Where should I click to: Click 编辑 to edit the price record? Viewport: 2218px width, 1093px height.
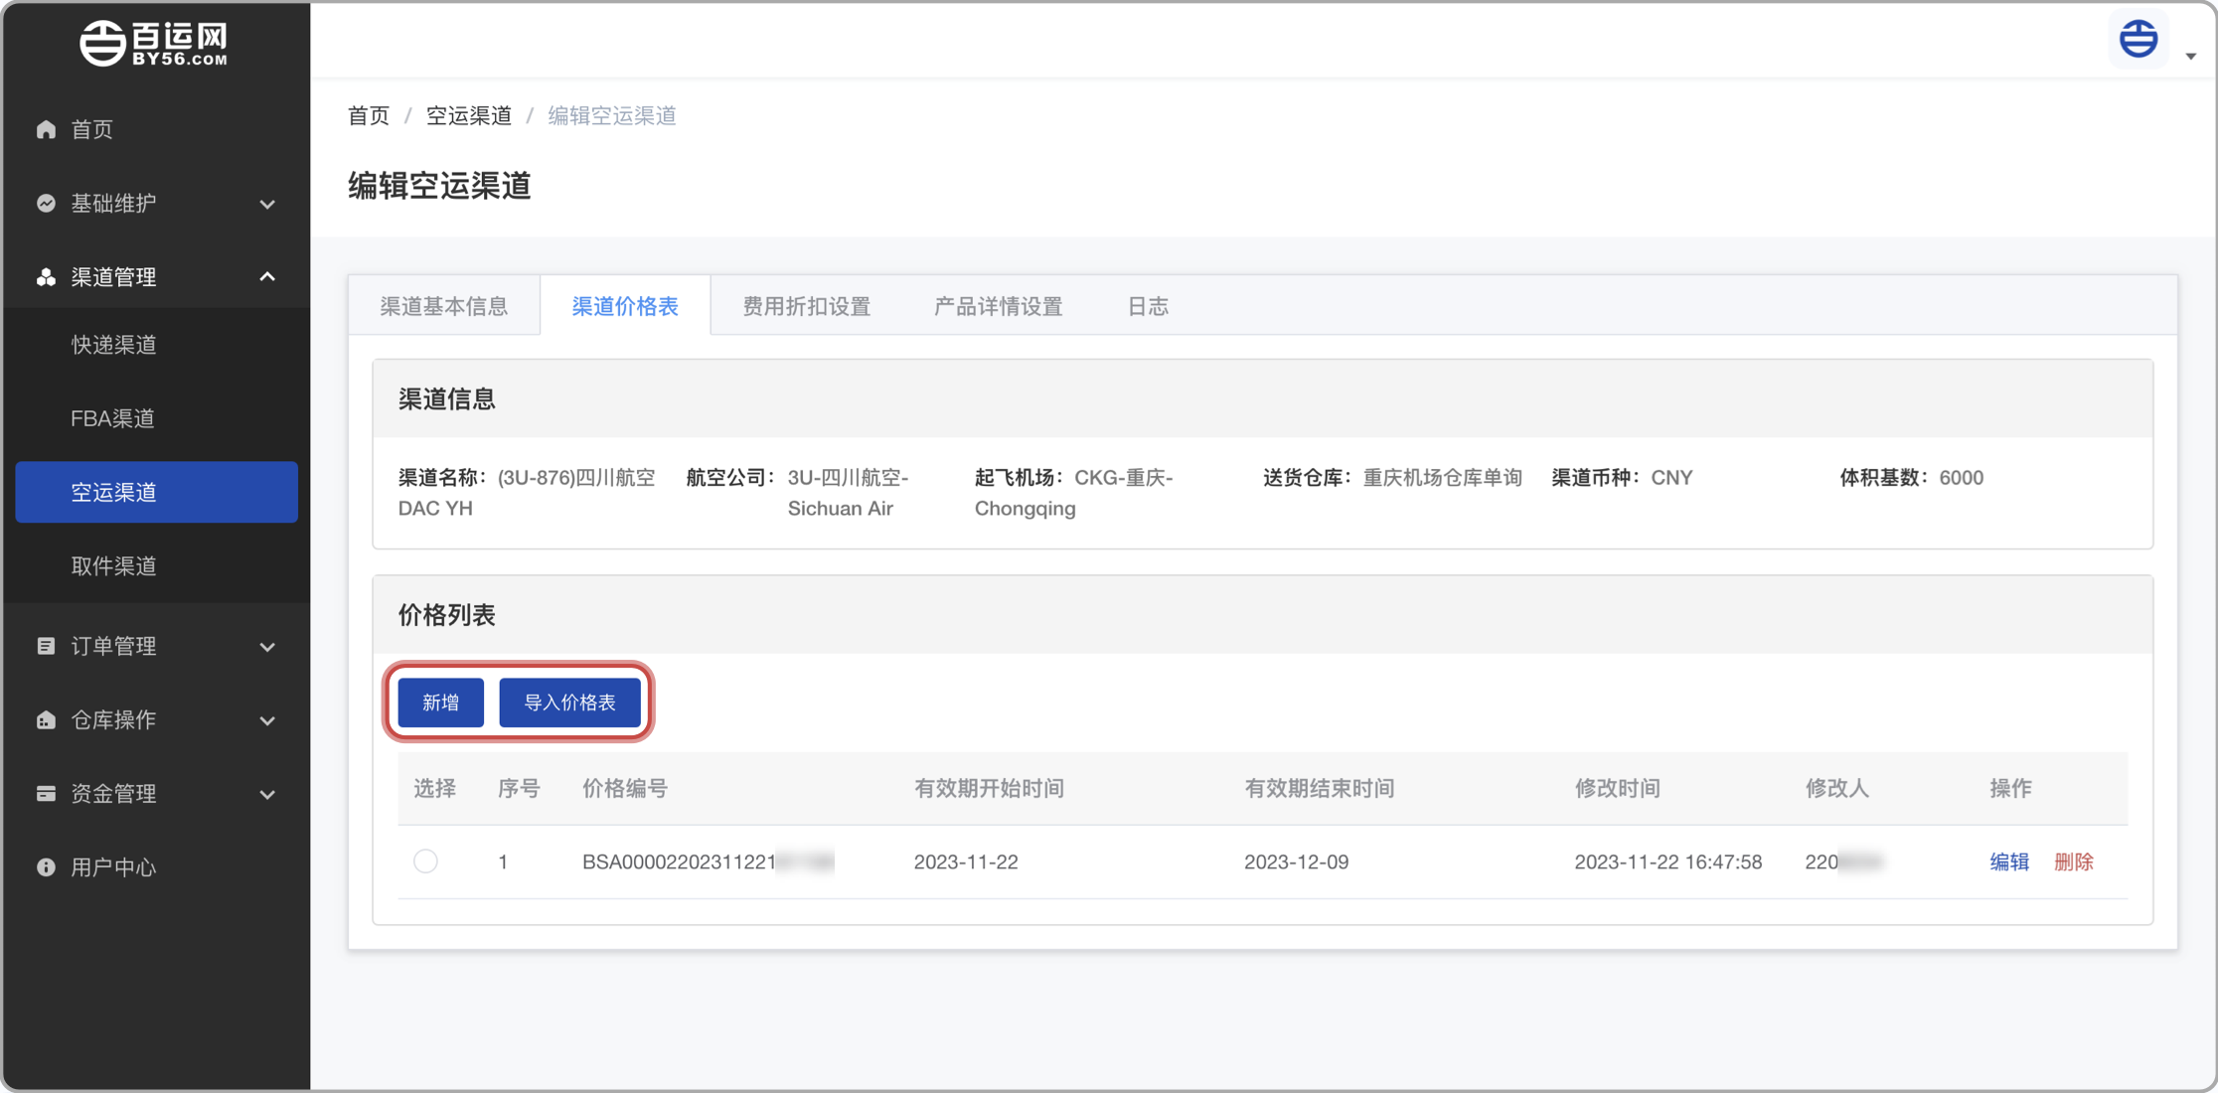click(2008, 861)
